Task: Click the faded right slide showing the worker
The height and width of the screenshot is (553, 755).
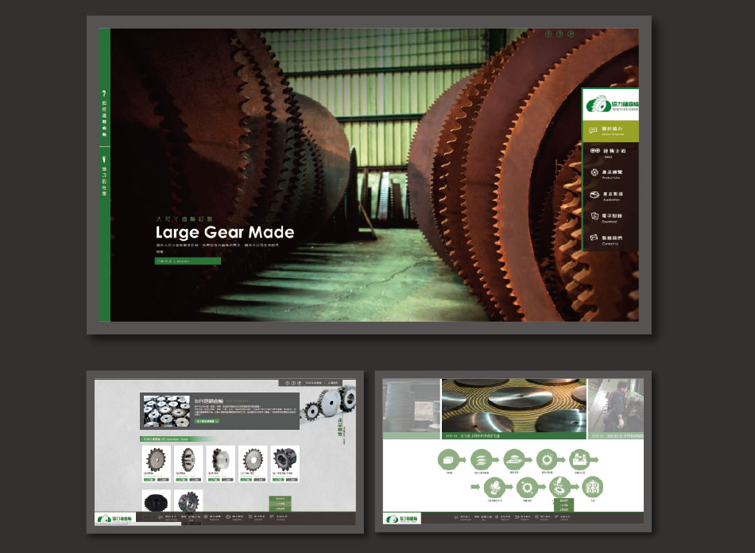Action: (616, 408)
